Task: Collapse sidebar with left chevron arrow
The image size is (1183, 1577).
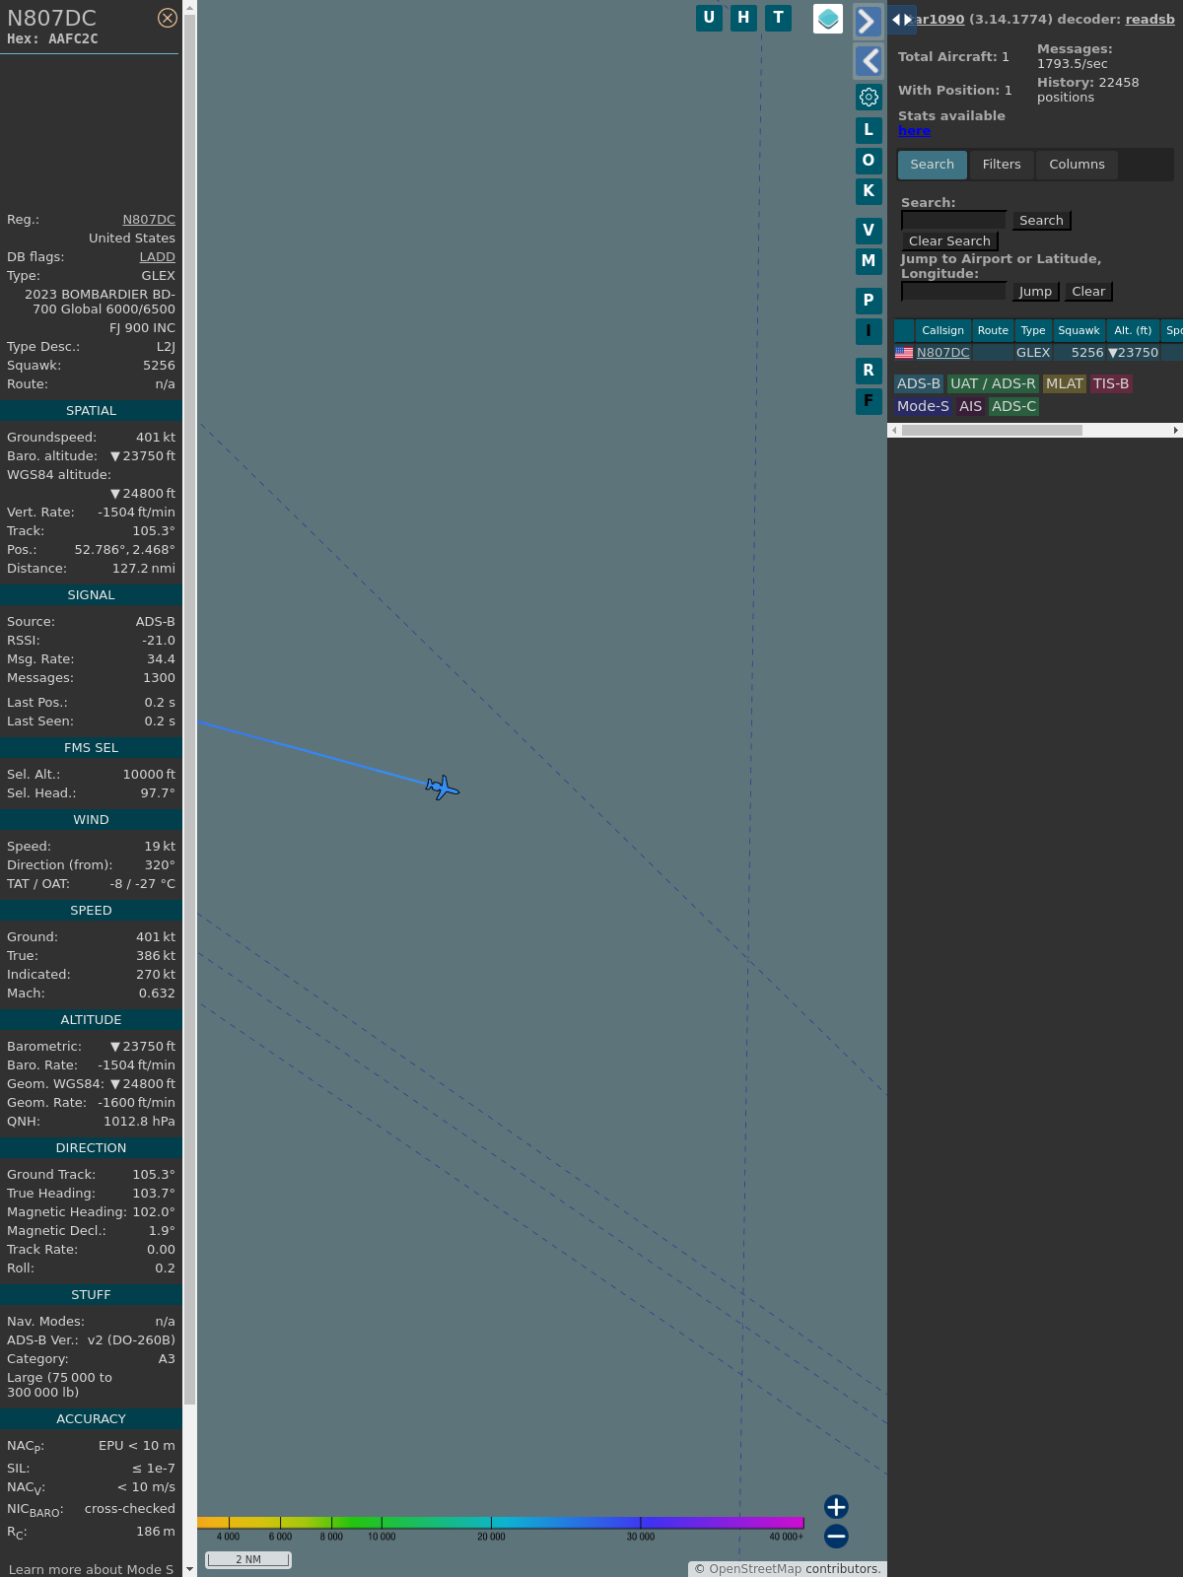Action: [x=868, y=61]
